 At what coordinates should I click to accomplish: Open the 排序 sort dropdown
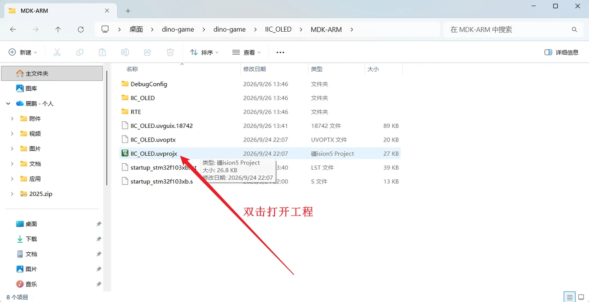tap(204, 52)
